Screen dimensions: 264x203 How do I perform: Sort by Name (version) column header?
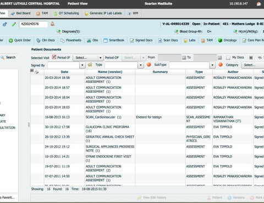coord(110,72)
